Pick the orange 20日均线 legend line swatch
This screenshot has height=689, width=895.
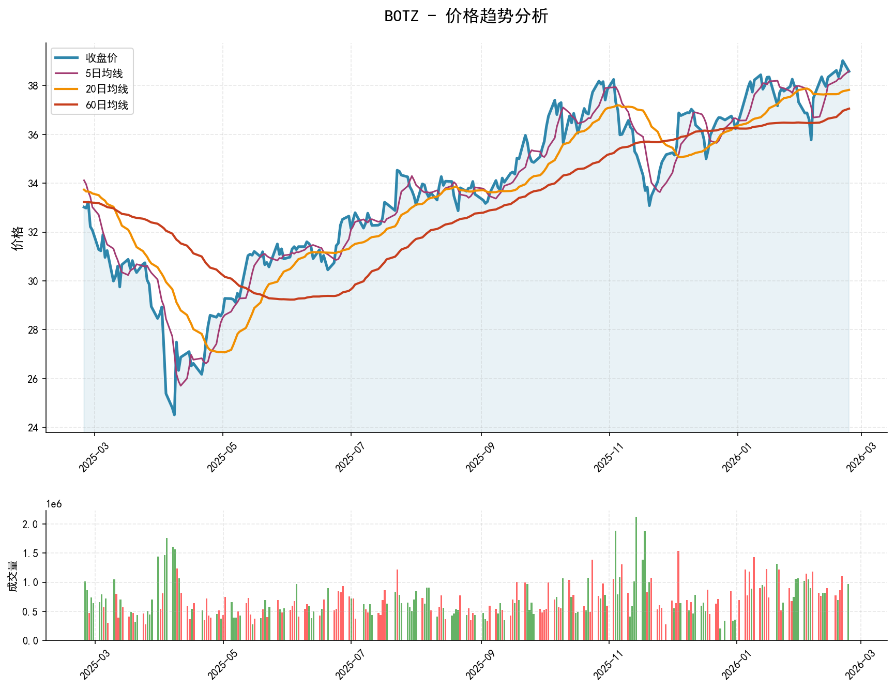(x=67, y=89)
